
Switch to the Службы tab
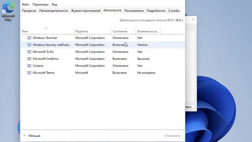pyautogui.click(x=174, y=11)
